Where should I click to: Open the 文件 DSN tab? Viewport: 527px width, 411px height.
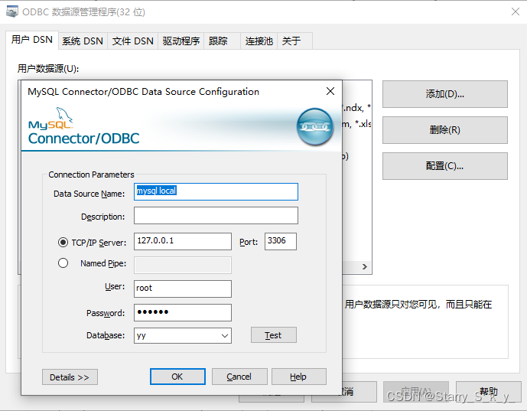point(133,41)
